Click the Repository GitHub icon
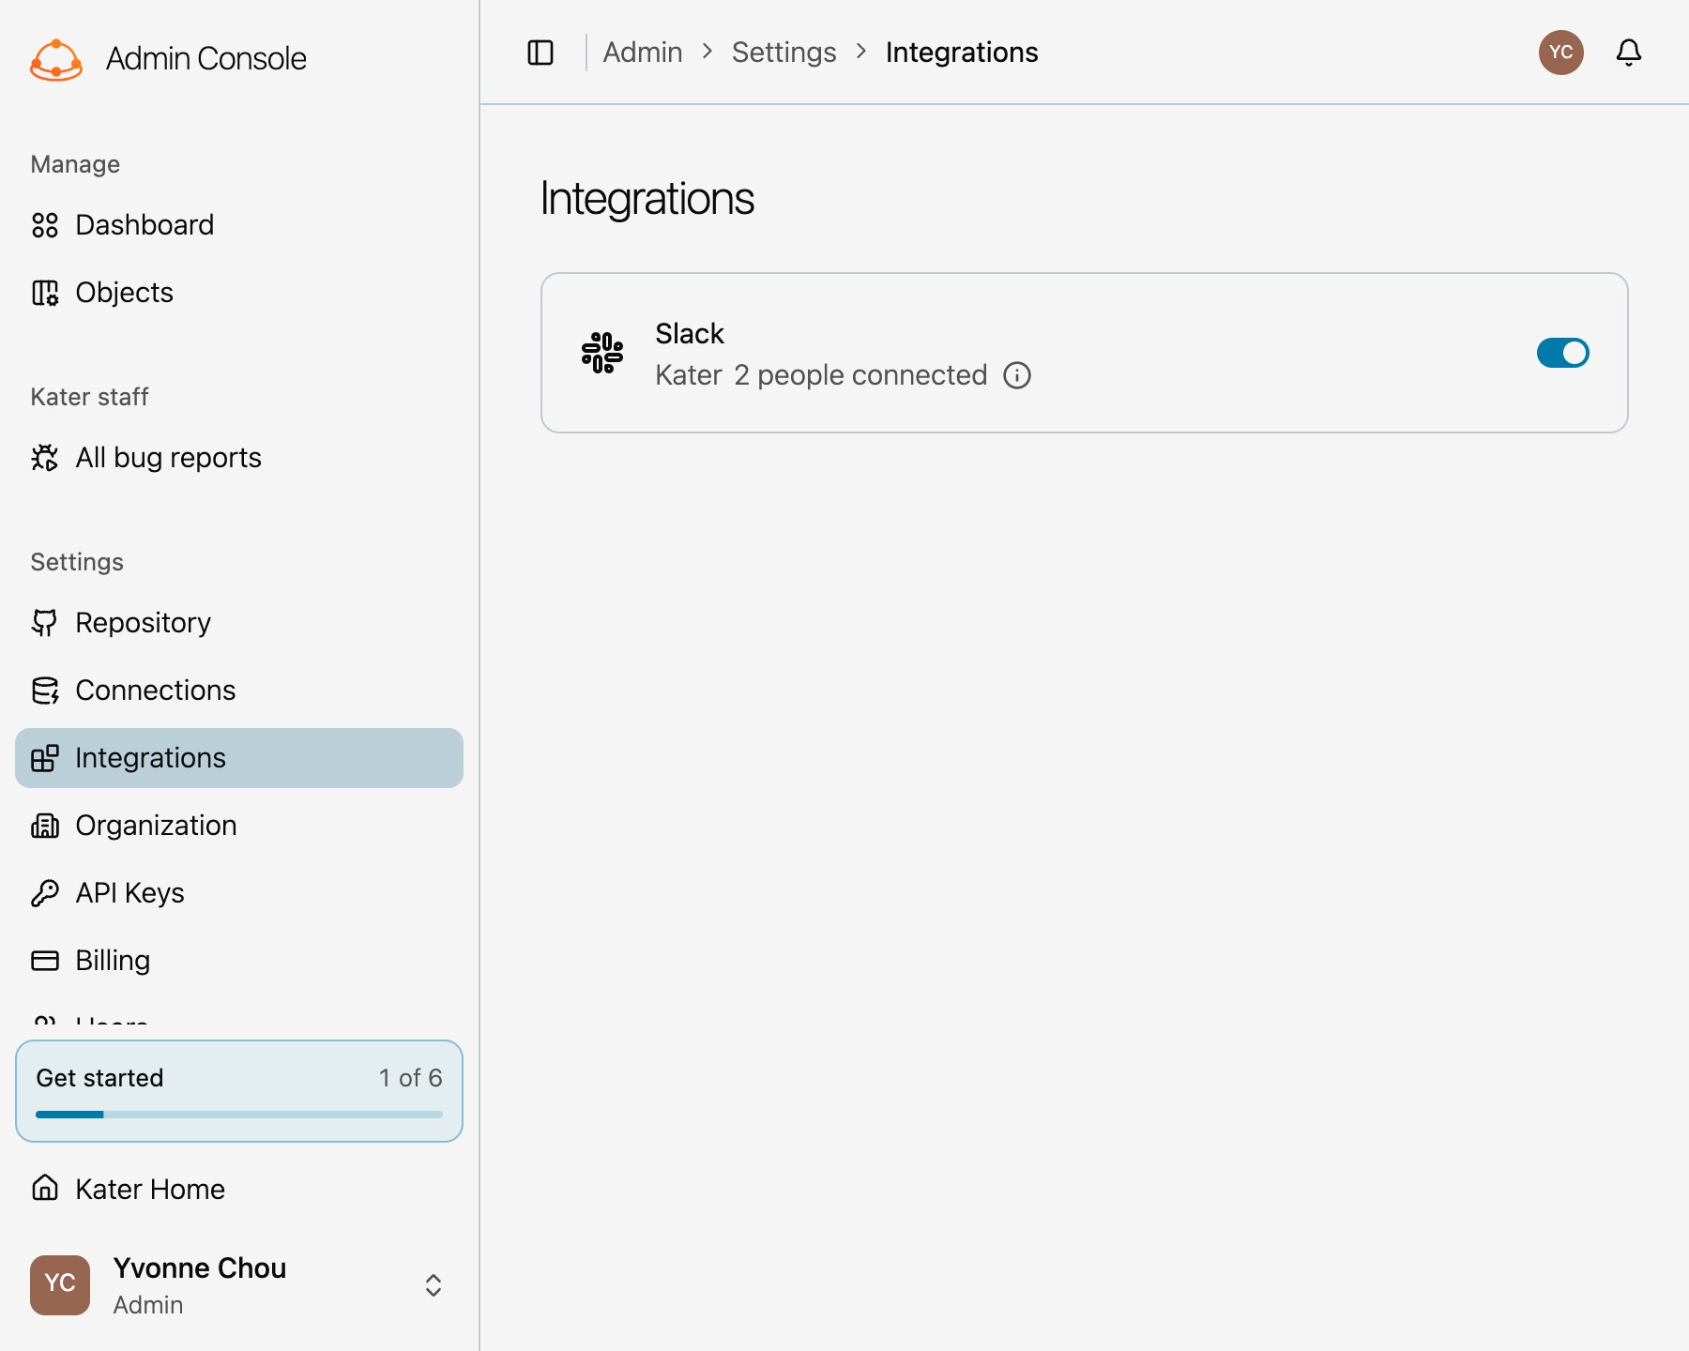 pyautogui.click(x=45, y=623)
